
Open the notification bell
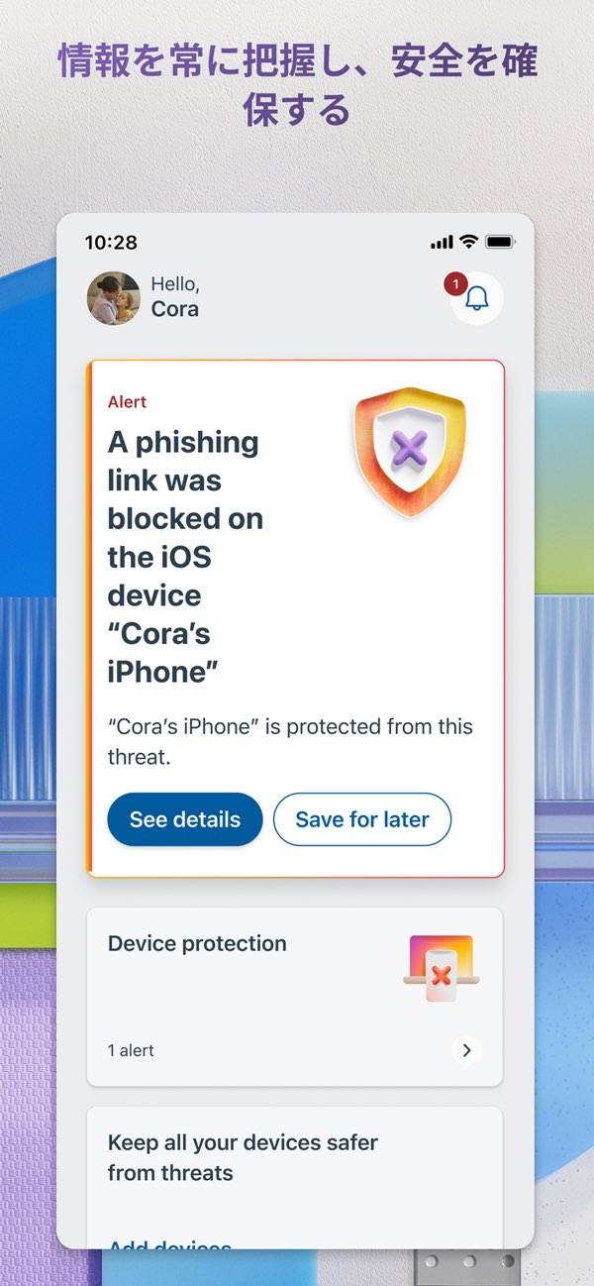(477, 297)
